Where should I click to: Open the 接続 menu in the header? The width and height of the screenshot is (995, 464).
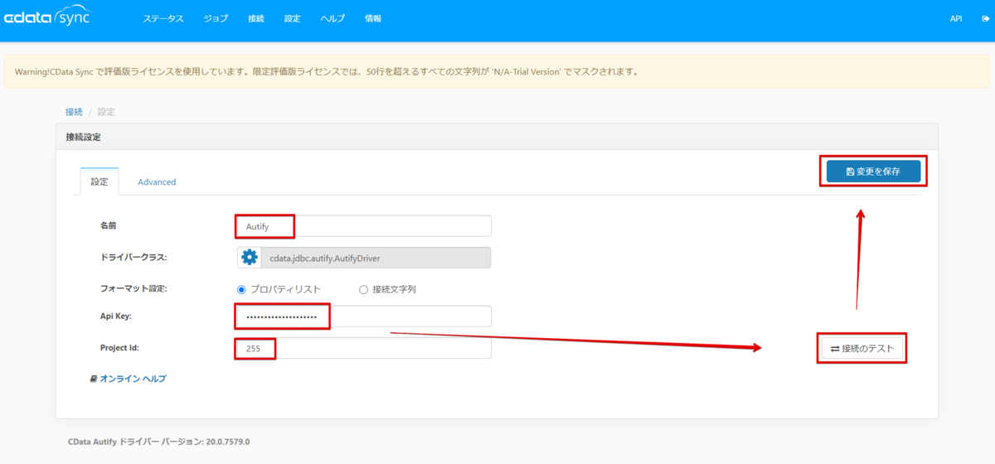pyautogui.click(x=256, y=18)
